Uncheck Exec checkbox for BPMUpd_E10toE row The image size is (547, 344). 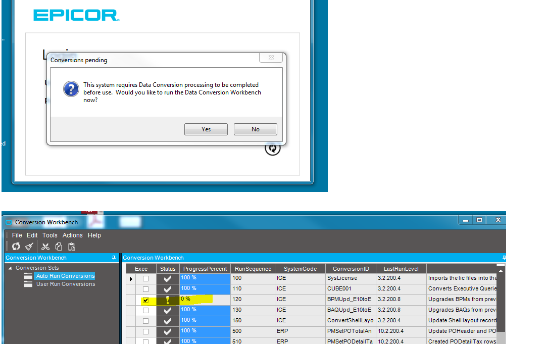146,300
